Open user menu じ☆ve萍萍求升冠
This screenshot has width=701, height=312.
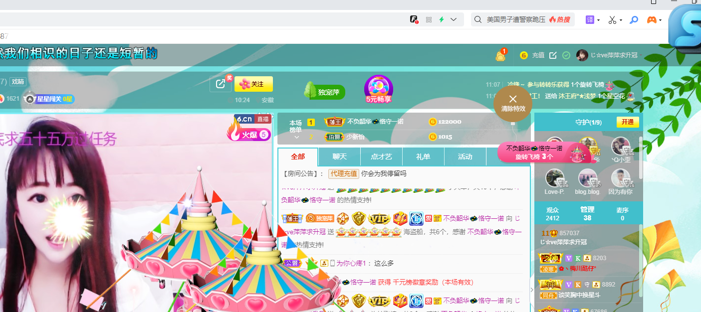tap(614, 55)
